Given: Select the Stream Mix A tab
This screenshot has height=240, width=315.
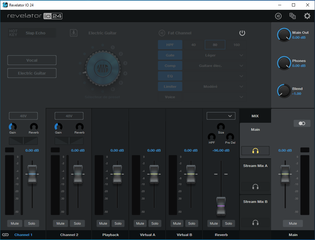Looking at the screenshot, I should pyautogui.click(x=255, y=166).
